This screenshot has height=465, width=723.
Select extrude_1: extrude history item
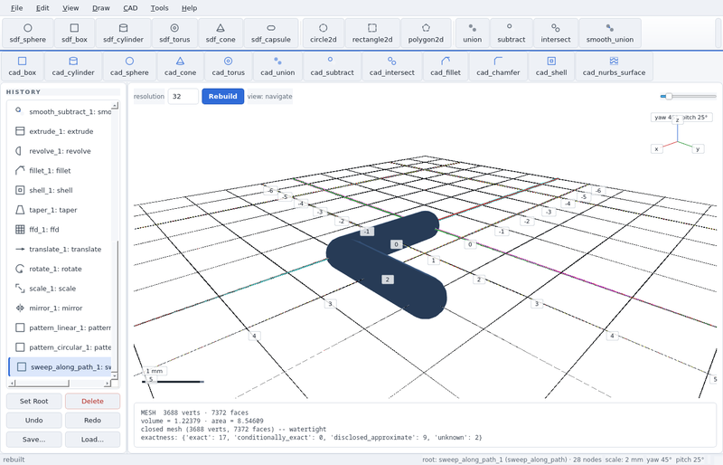(x=60, y=131)
